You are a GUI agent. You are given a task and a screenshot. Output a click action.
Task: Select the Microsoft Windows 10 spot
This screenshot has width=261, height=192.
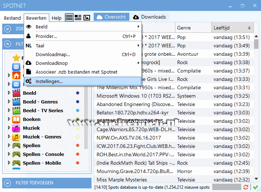(x=174, y=96)
